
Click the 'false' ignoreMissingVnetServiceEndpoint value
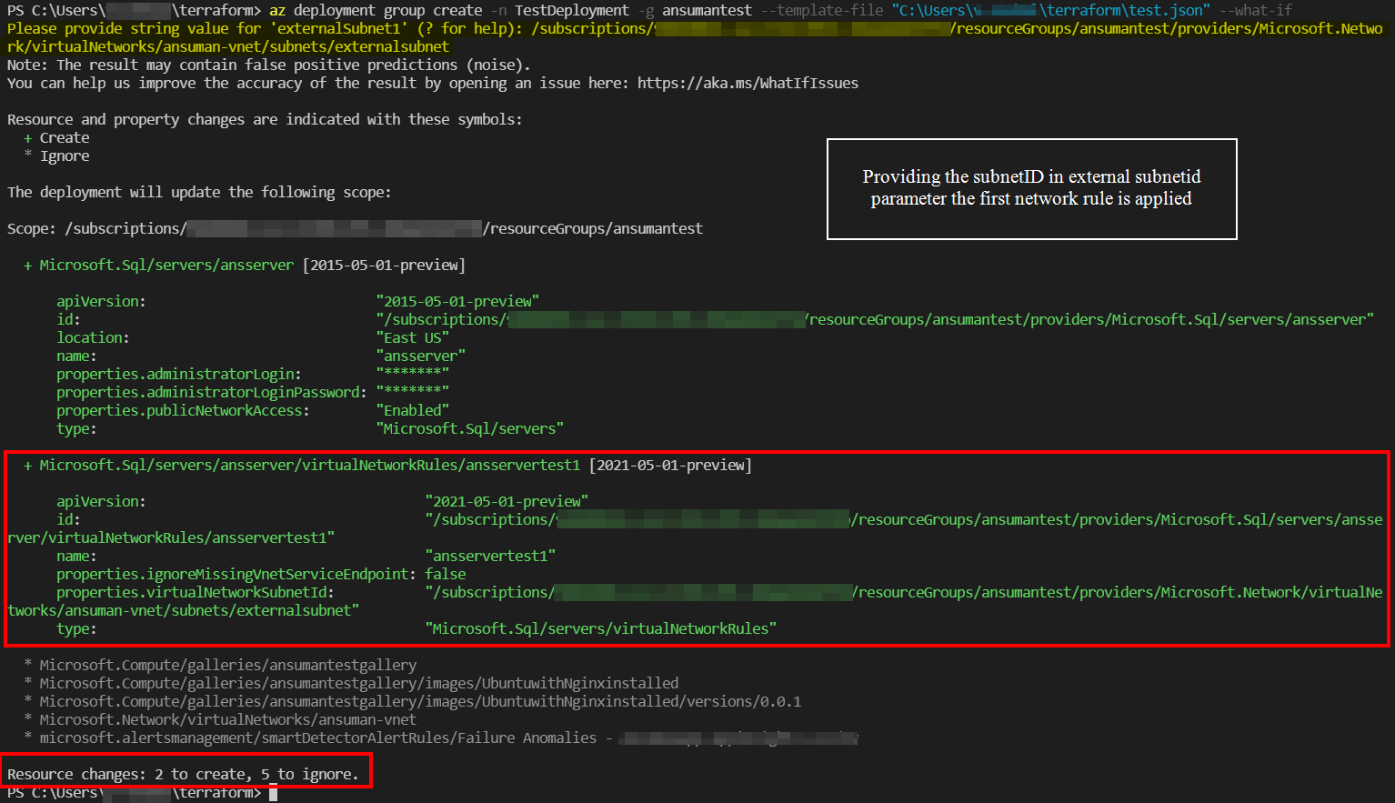click(x=446, y=574)
